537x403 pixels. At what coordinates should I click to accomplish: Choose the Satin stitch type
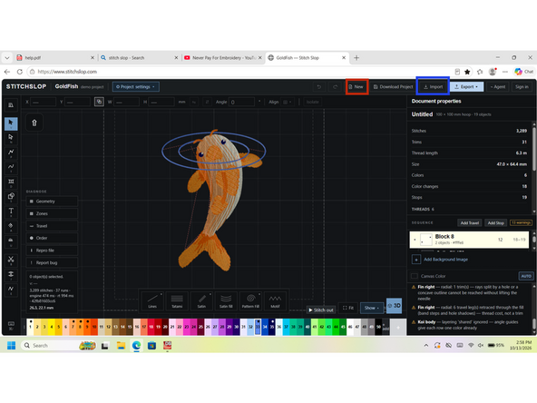tap(201, 300)
